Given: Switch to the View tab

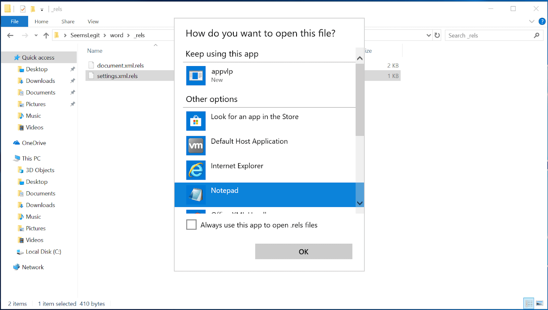Looking at the screenshot, I should tap(93, 21).
